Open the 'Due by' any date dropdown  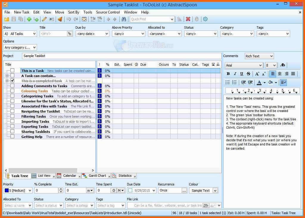tap(92, 34)
